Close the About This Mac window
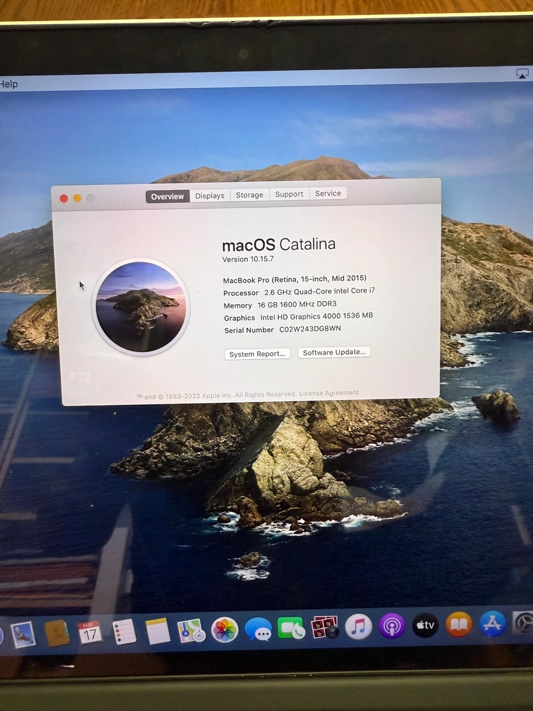Viewport: 533px width, 711px height. pos(64,198)
